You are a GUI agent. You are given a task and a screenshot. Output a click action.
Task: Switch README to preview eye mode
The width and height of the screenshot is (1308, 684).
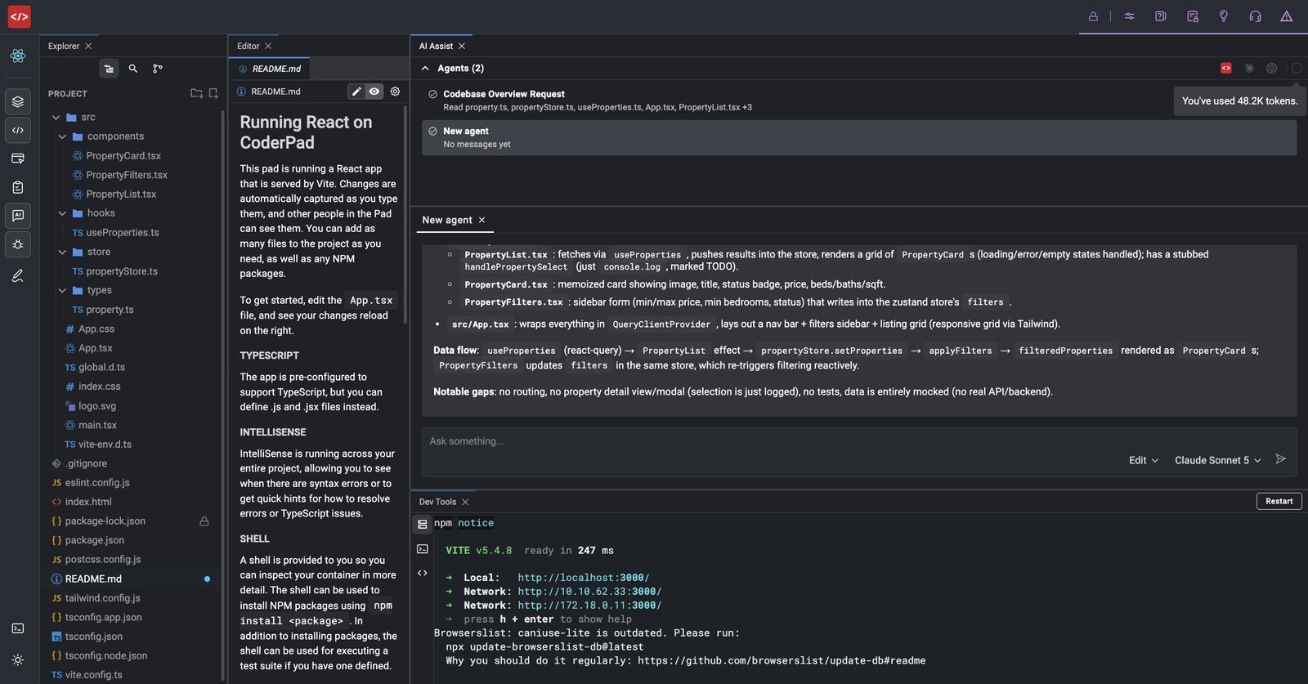pos(374,92)
